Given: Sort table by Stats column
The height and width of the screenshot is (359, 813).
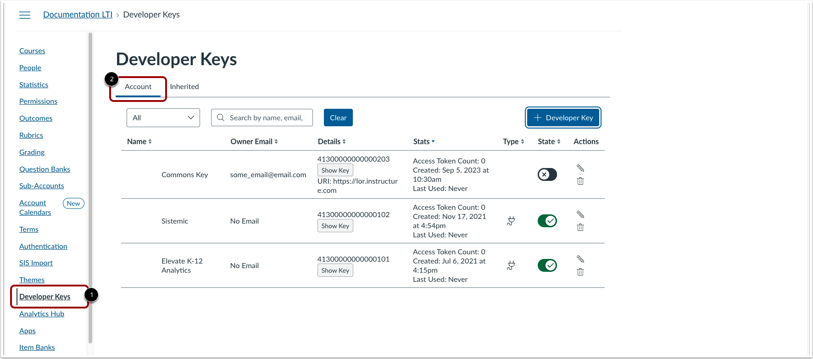Looking at the screenshot, I should (424, 141).
